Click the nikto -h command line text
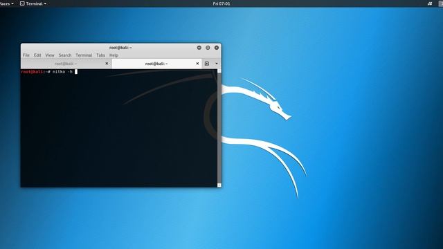The height and width of the screenshot is (249, 443). coord(62,72)
